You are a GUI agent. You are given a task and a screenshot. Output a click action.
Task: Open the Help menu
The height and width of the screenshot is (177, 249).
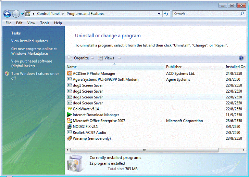(58, 23)
